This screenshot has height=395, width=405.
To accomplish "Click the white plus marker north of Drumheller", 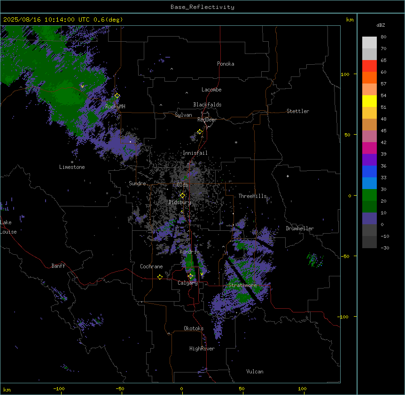I will coord(288,176).
